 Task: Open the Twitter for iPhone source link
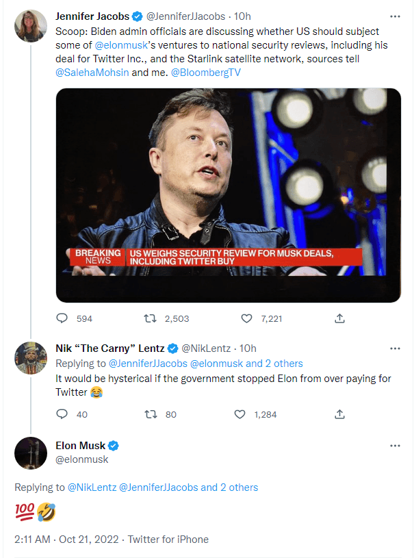[168, 540]
